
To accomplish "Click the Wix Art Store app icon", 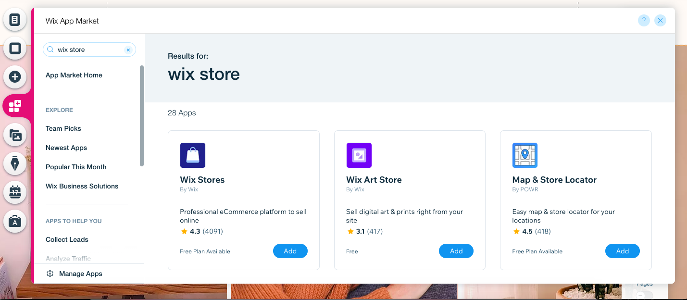I will (x=359, y=155).
